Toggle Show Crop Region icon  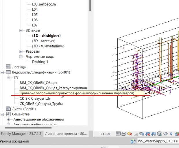[x=153, y=134]
